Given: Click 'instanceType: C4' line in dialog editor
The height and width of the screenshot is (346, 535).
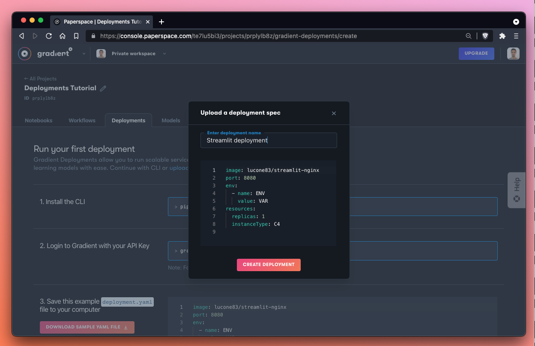Looking at the screenshot, I should click(256, 224).
